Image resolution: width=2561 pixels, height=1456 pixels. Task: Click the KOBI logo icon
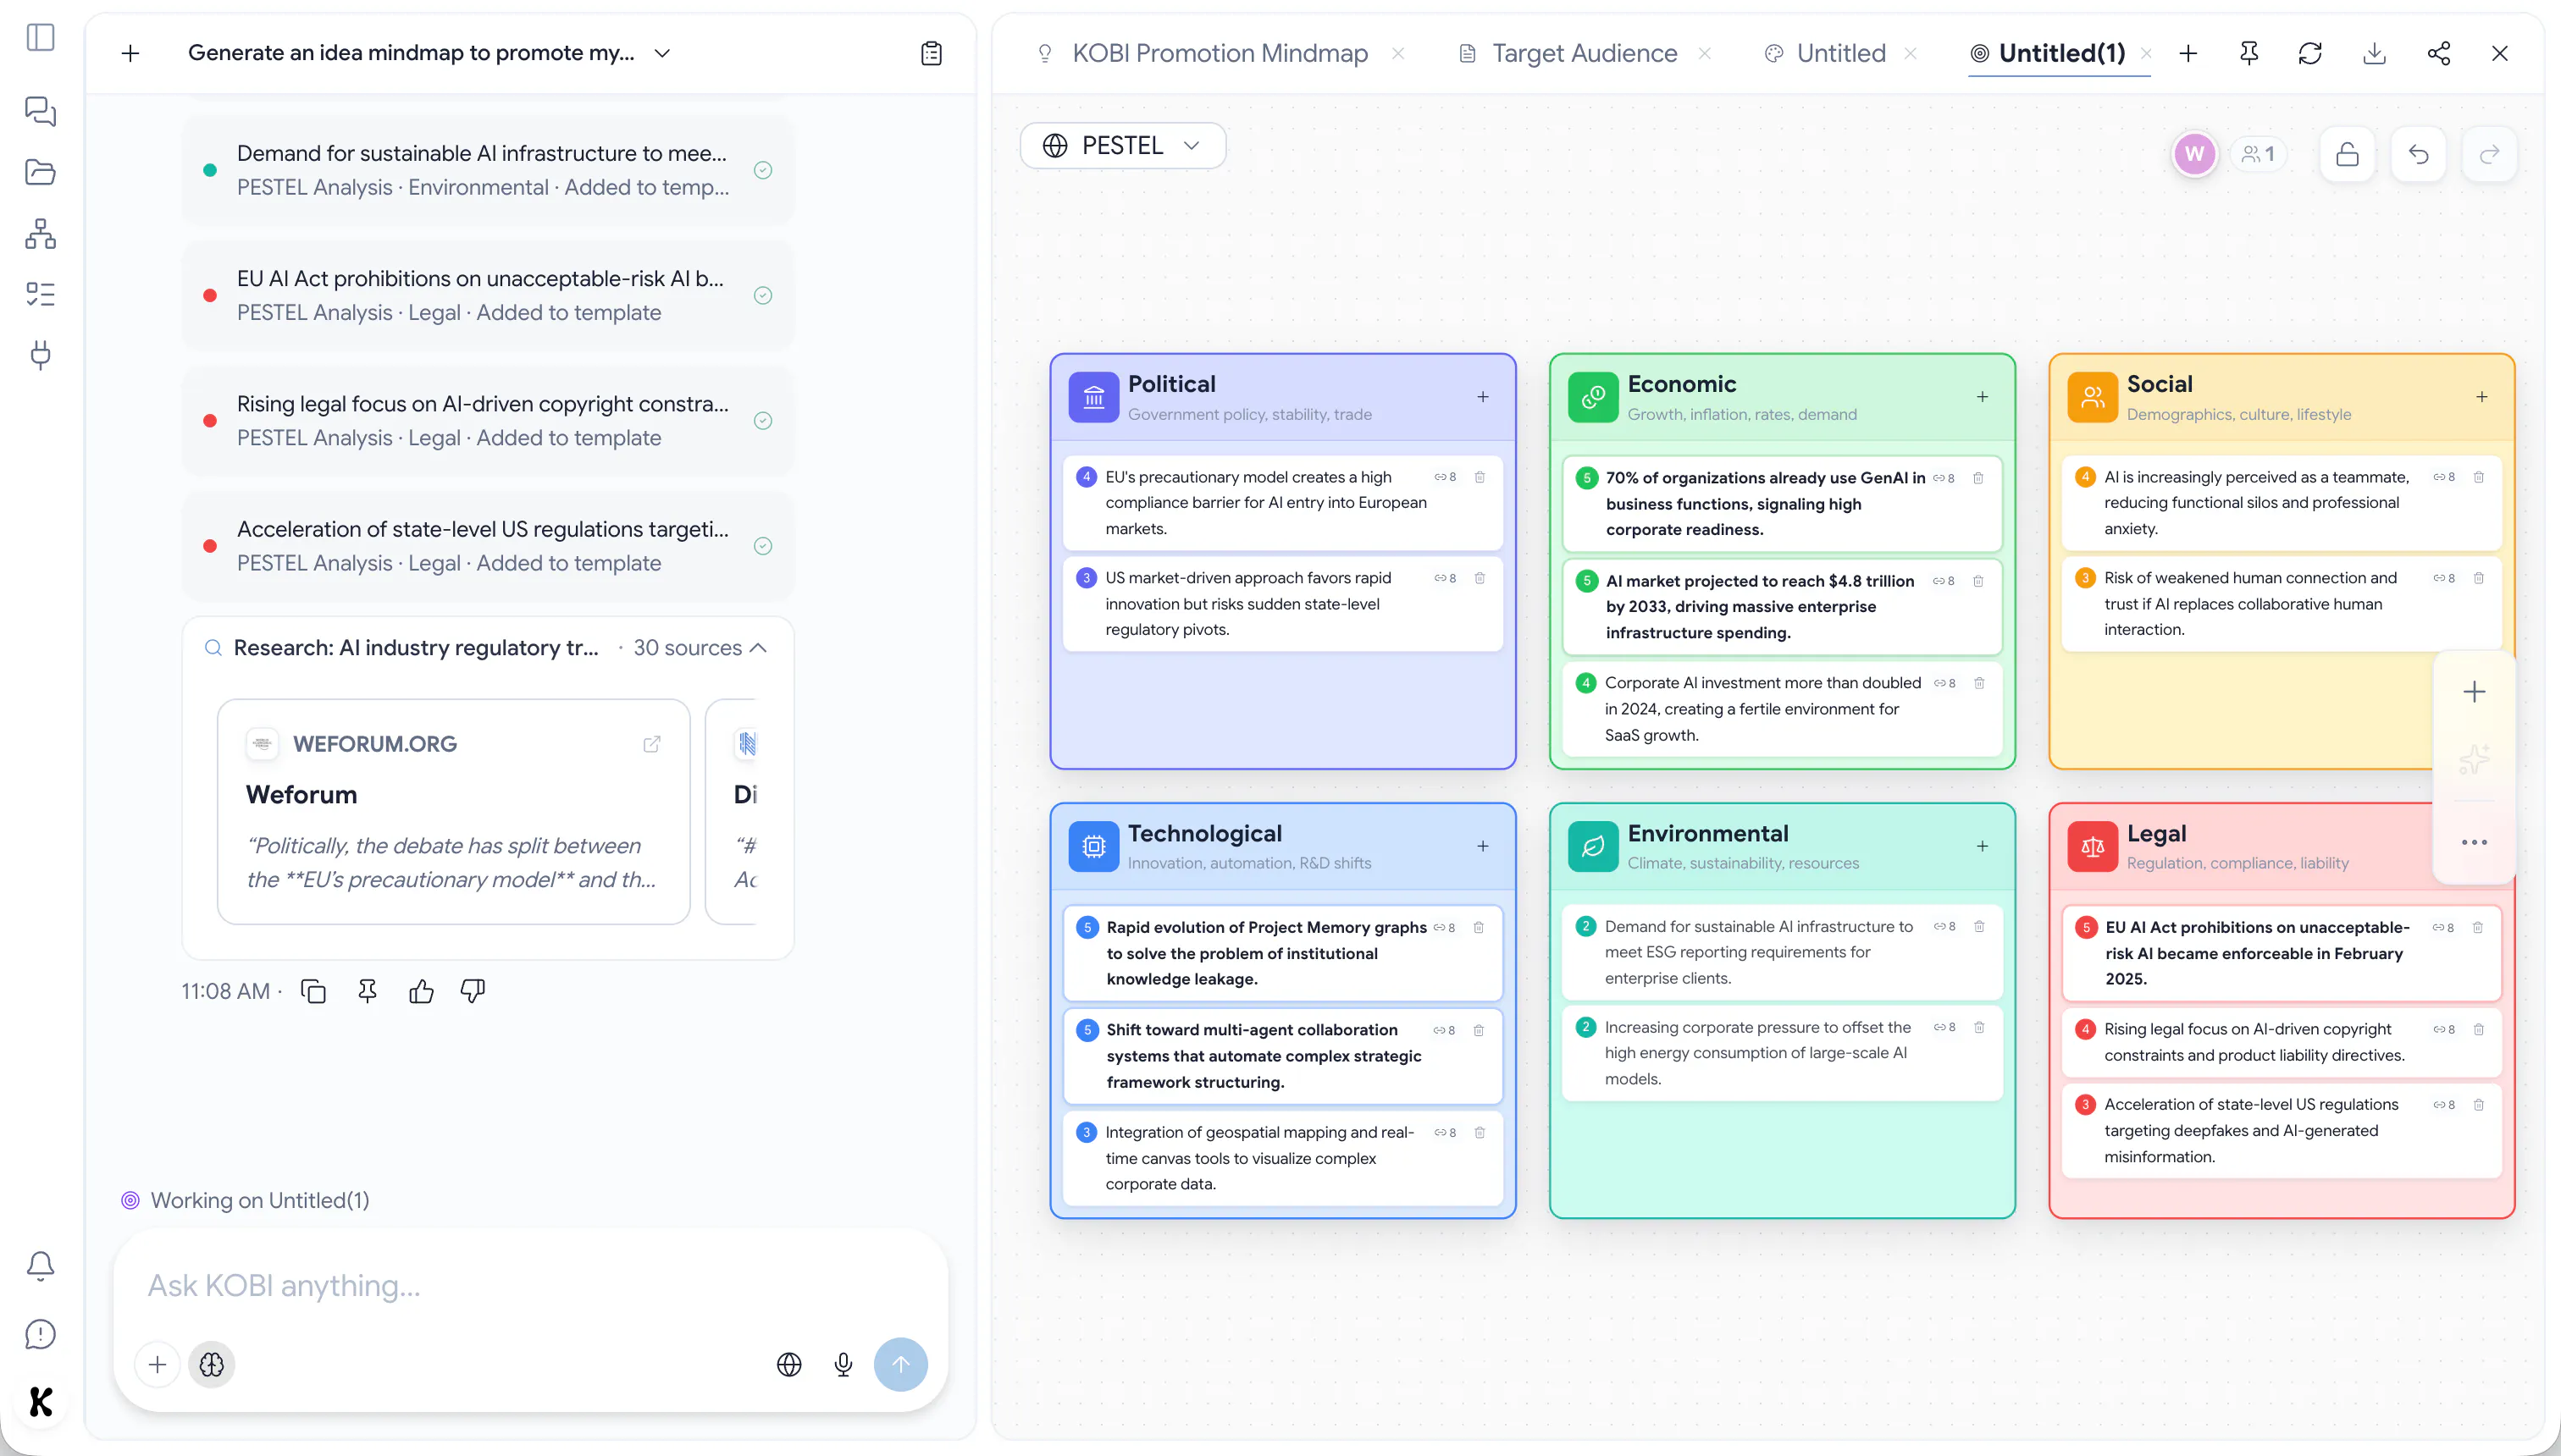click(40, 1402)
